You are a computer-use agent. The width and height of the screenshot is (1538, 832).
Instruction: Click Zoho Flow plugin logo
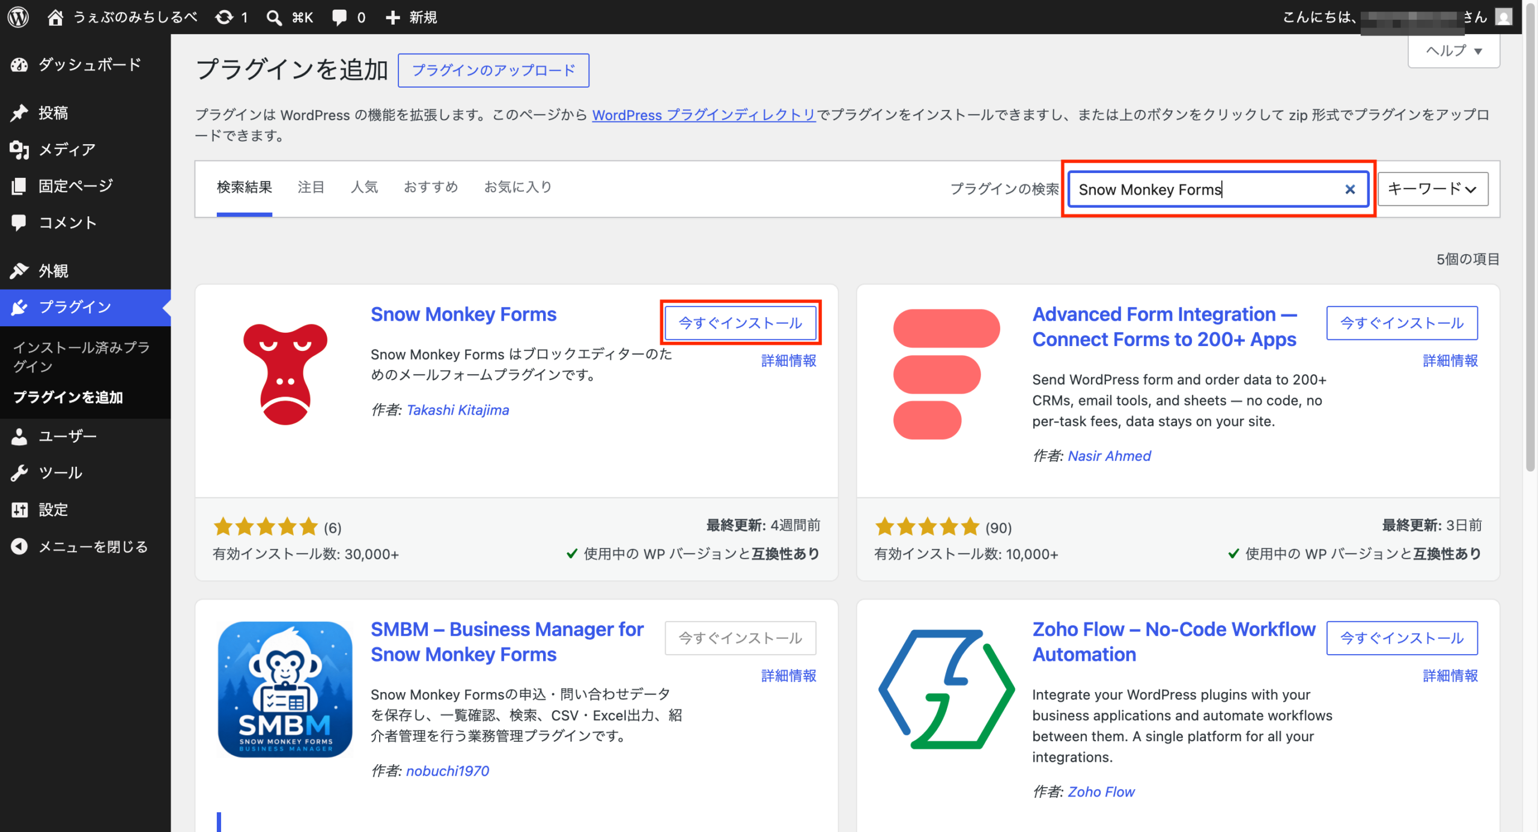coord(946,689)
